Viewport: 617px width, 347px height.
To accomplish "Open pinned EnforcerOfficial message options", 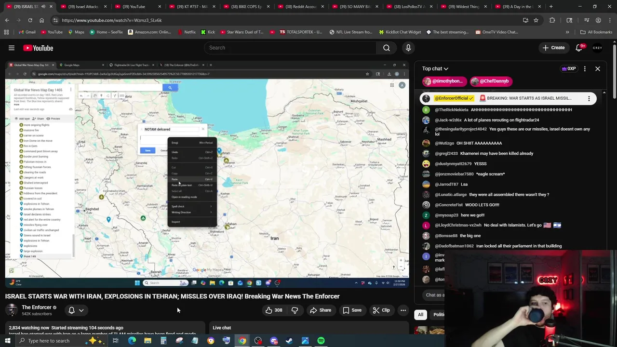I will click(x=589, y=98).
